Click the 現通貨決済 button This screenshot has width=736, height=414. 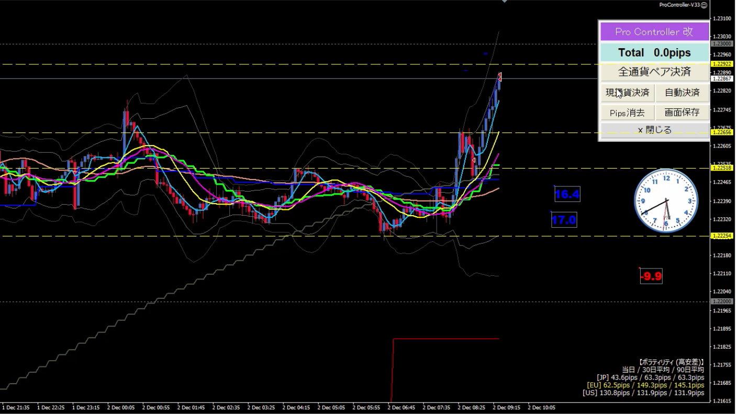coord(627,93)
